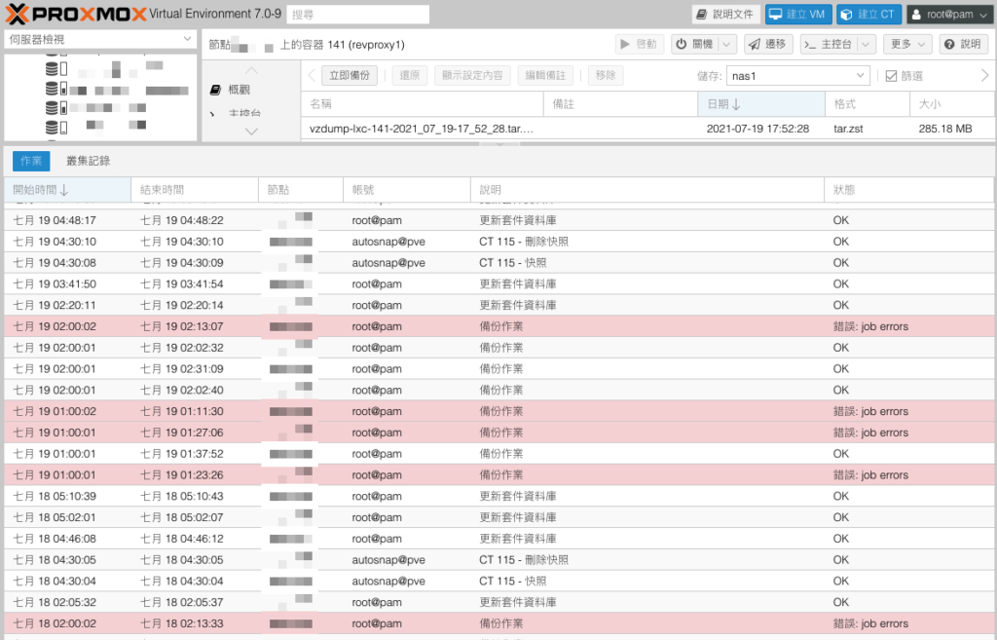The width and height of the screenshot is (997, 640).
Task: Switch to 作業 tasks tab
Action: point(31,161)
